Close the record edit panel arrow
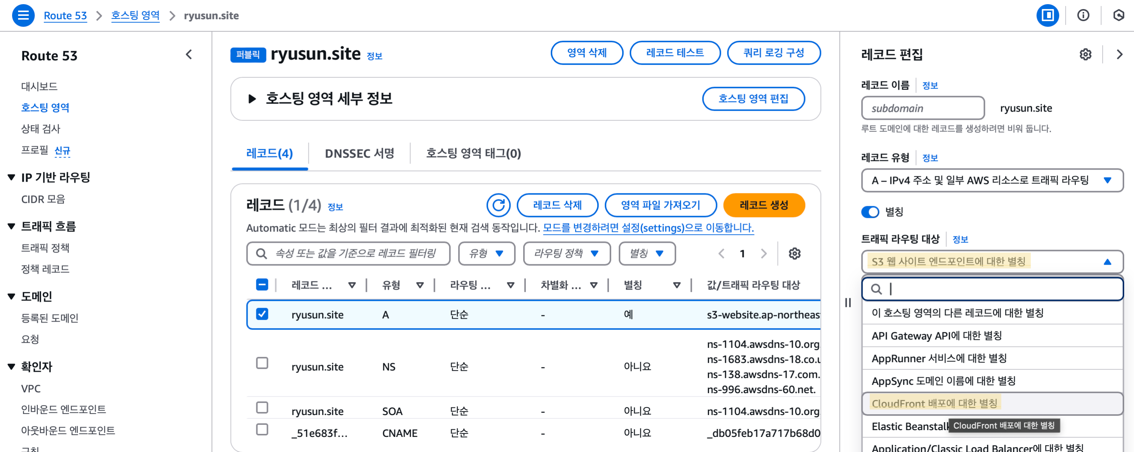1134x452 pixels. coord(1119,54)
